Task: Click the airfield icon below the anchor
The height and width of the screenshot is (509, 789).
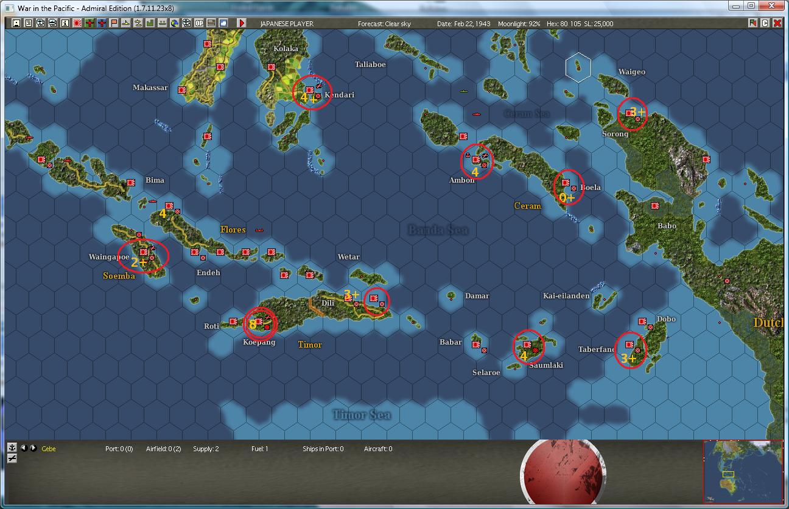Action: (x=12, y=458)
